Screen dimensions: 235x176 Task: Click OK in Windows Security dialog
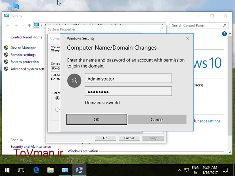click(97, 119)
